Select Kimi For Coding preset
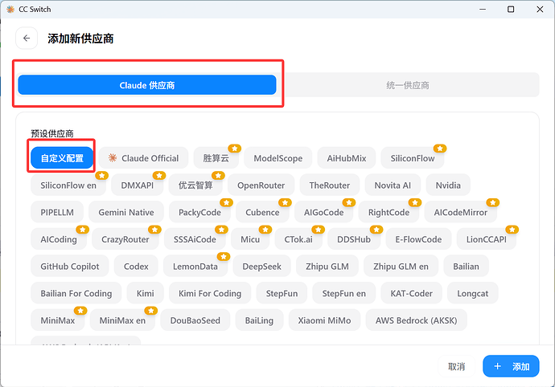 pos(210,293)
